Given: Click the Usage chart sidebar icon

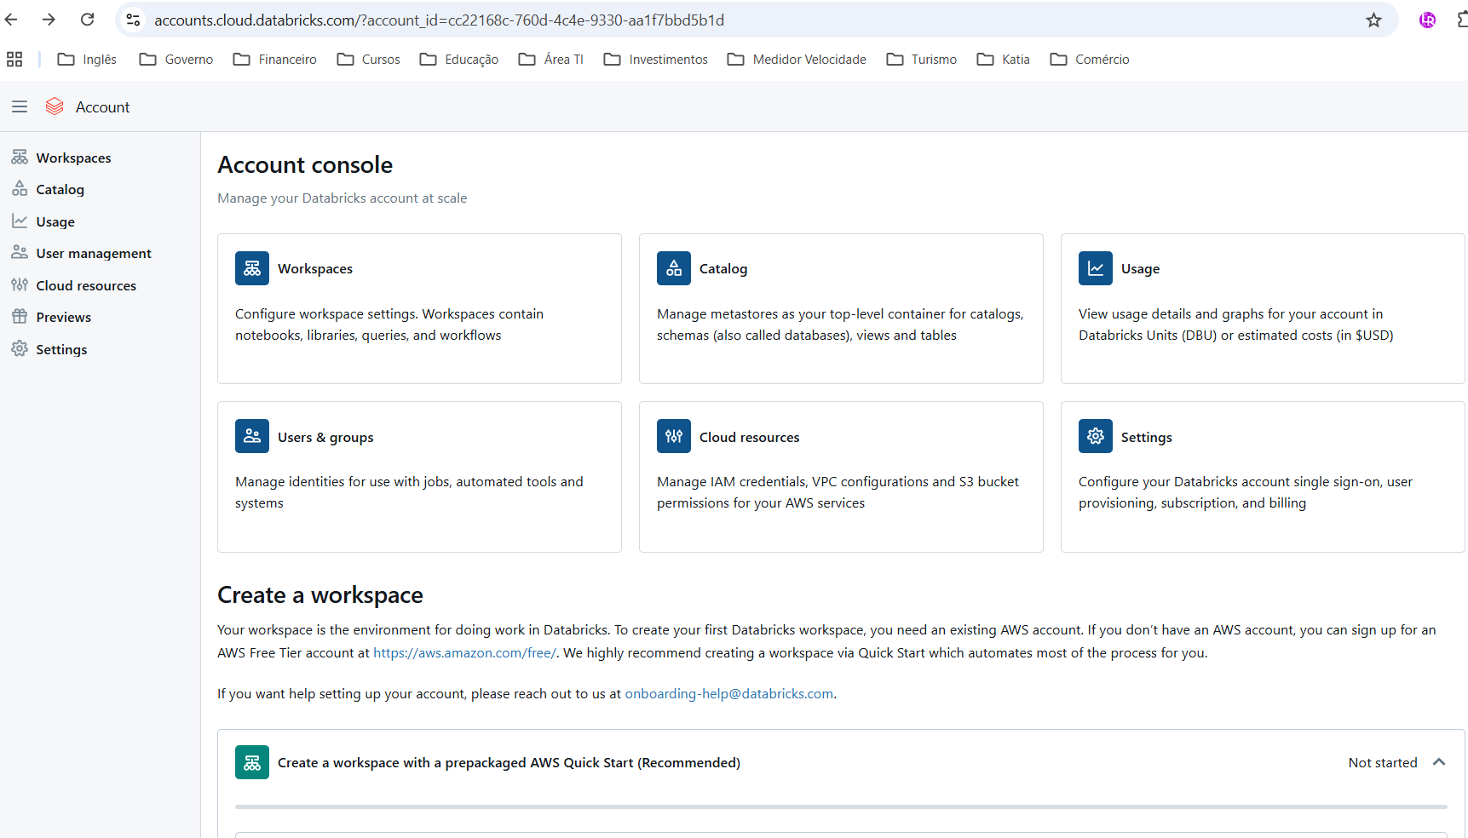Looking at the screenshot, I should 20,221.
